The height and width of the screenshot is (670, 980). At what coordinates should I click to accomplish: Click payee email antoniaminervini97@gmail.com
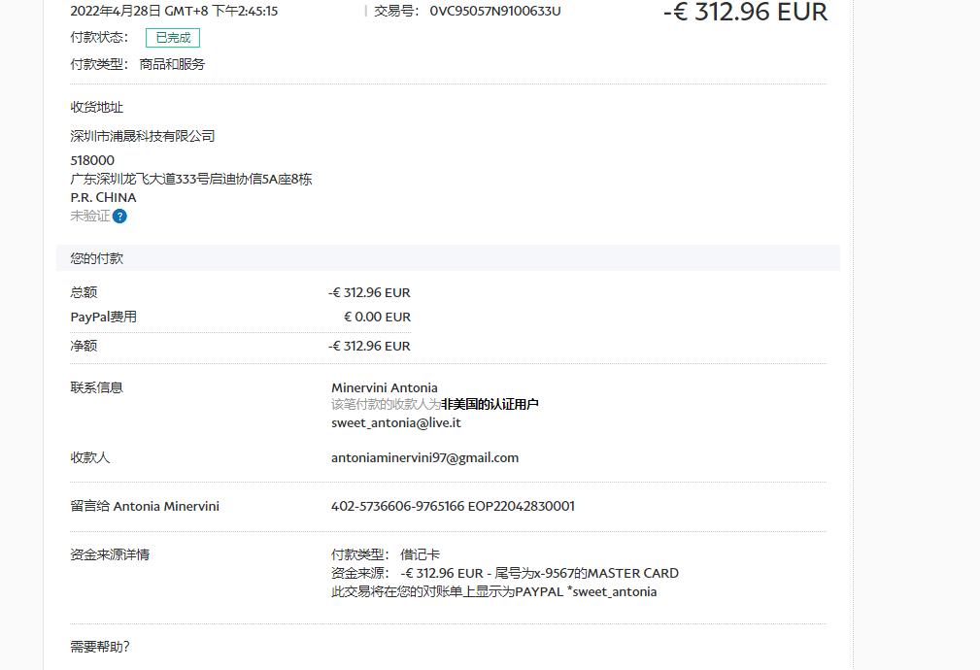424,457
